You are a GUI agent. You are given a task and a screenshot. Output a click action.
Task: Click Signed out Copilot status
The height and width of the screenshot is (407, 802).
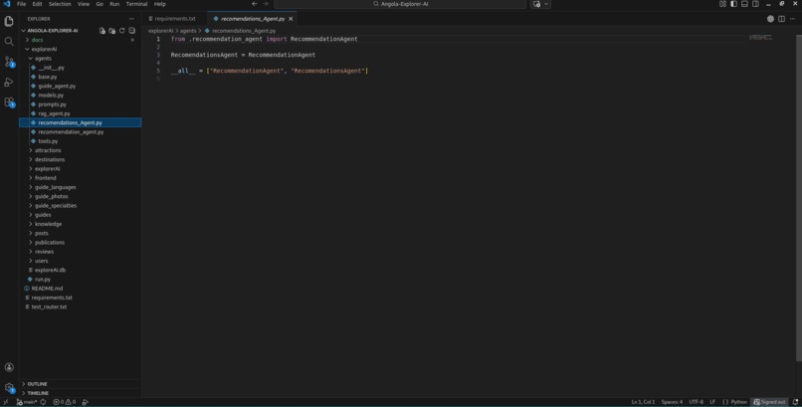point(769,402)
